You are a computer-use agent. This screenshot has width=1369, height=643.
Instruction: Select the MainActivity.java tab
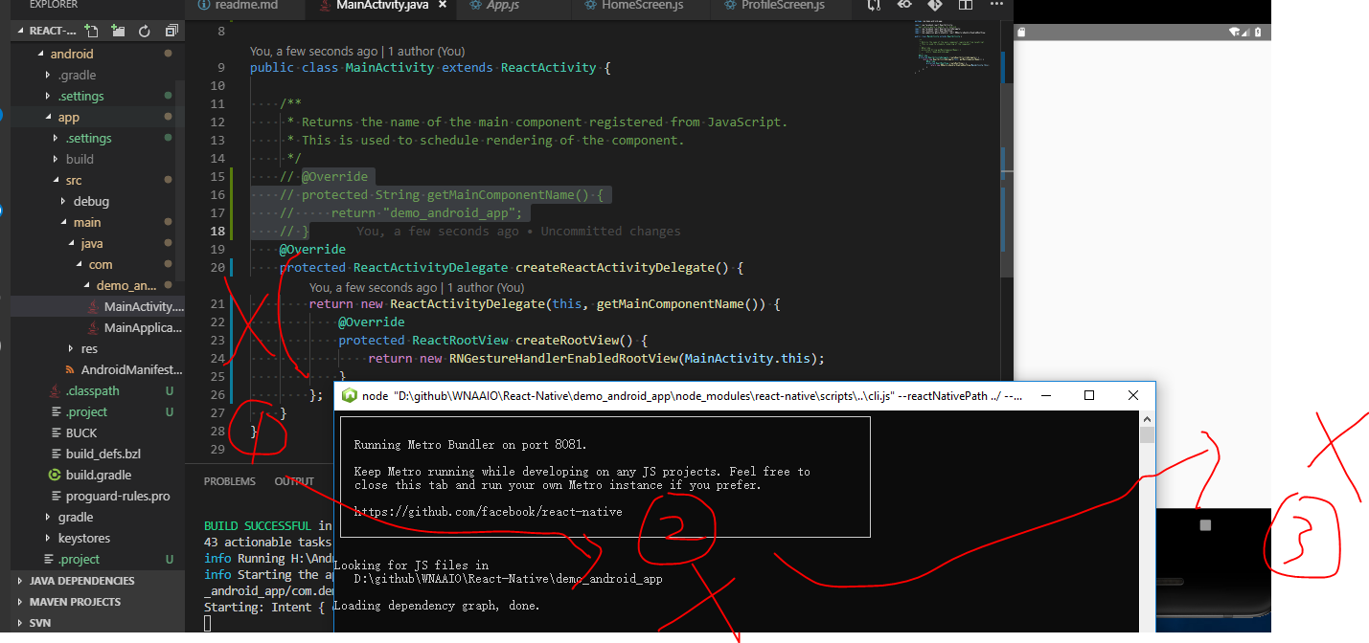tap(382, 6)
